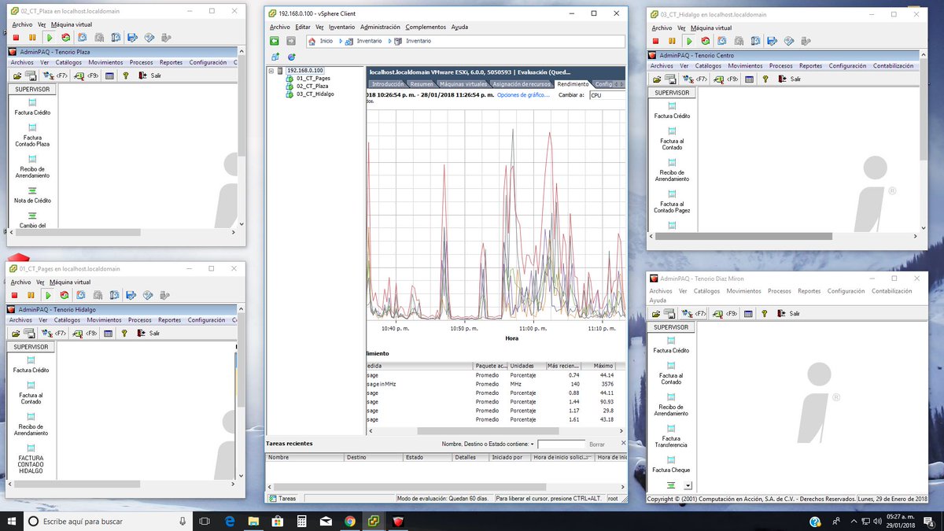Open Opciones de gráfico link
The width and height of the screenshot is (944, 531).
pyautogui.click(x=524, y=94)
